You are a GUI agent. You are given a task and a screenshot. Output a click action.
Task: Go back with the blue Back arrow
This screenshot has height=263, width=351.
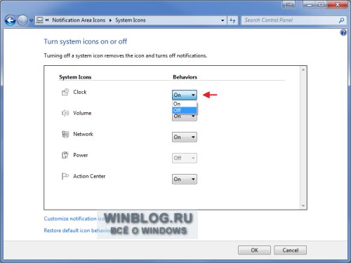[10, 20]
